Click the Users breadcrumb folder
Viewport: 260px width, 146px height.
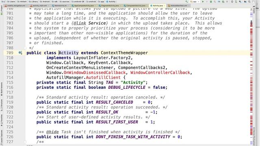(11, 2)
